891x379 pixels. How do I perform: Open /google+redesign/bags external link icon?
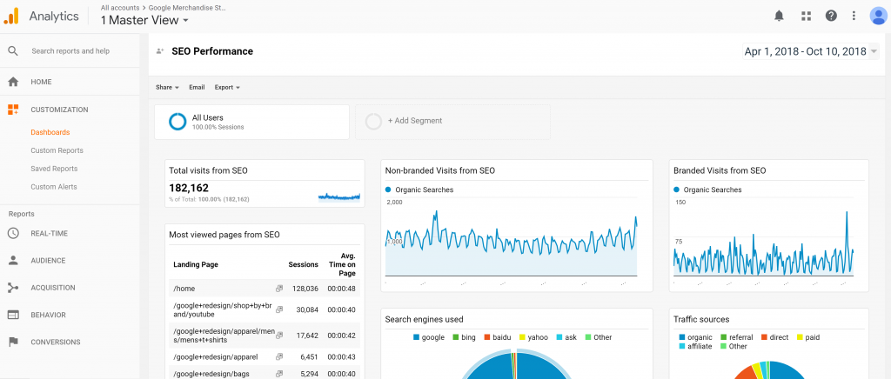[x=279, y=374]
